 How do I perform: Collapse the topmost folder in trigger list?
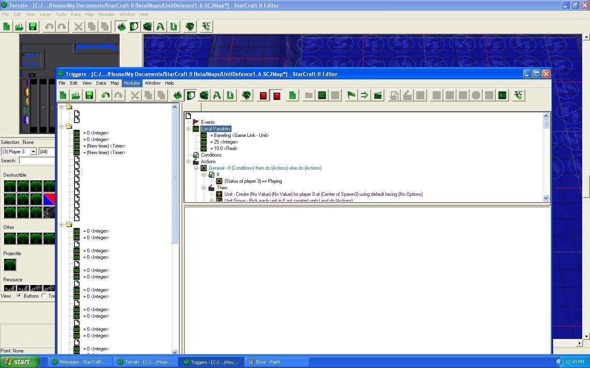click(x=61, y=107)
